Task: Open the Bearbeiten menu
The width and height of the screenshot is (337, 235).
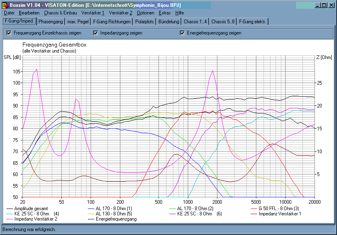Action: (x=29, y=13)
